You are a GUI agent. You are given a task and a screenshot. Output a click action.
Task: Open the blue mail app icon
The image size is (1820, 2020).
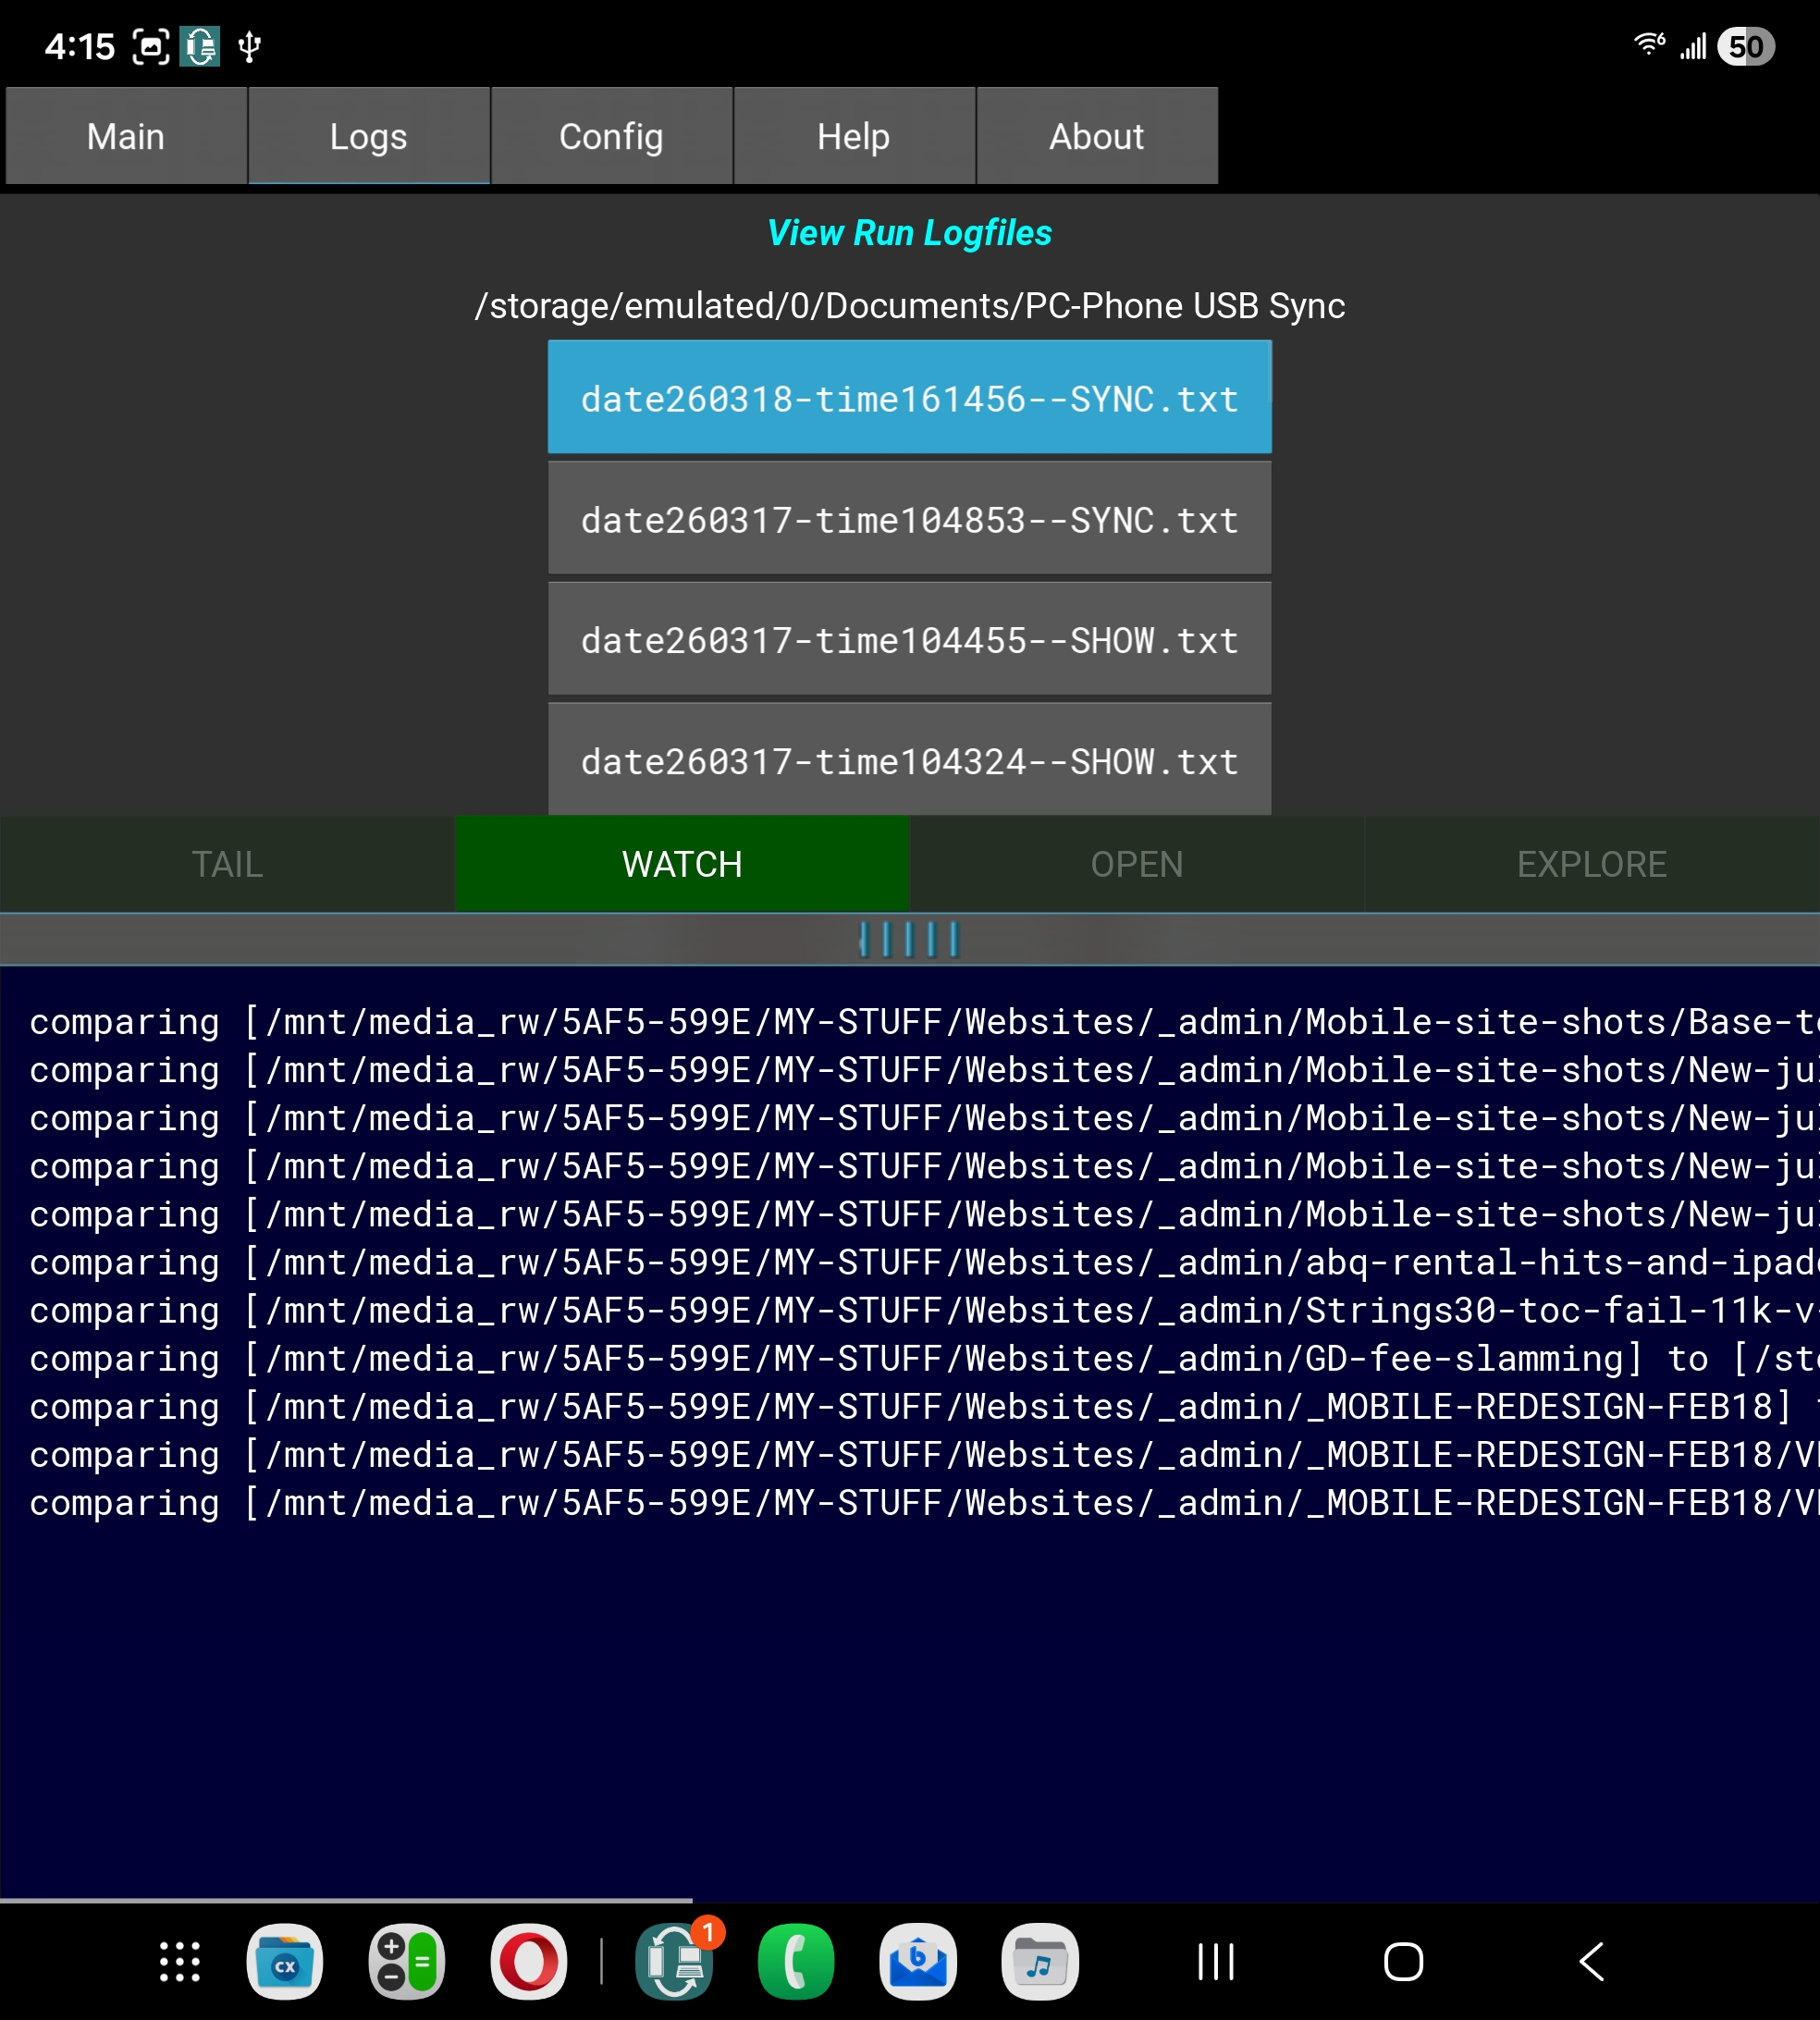pos(918,1962)
